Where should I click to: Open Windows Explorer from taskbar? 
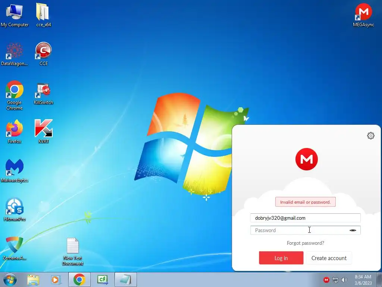tap(33, 280)
